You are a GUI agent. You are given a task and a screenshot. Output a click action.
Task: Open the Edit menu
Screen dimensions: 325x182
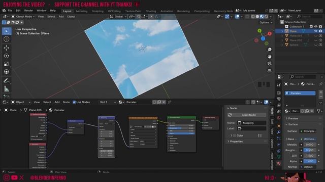coord(18,11)
